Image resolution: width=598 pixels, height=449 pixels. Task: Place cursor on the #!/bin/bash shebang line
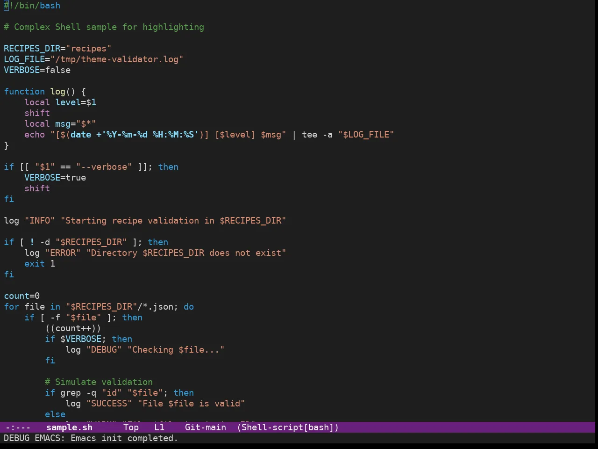(32, 6)
